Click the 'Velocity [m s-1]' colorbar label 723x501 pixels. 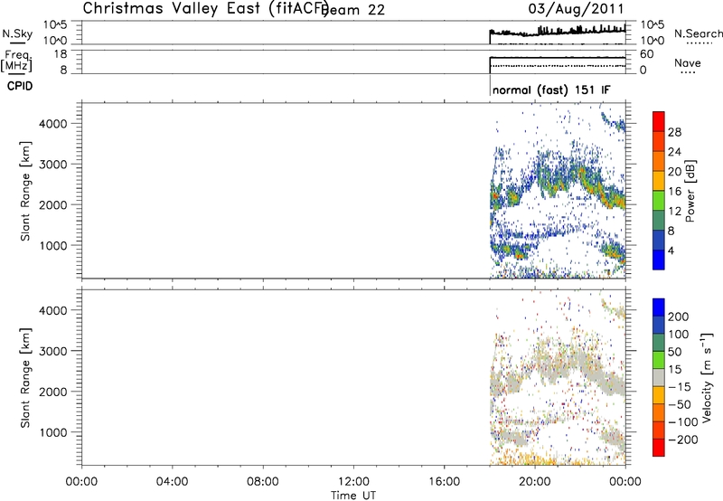[707, 377]
